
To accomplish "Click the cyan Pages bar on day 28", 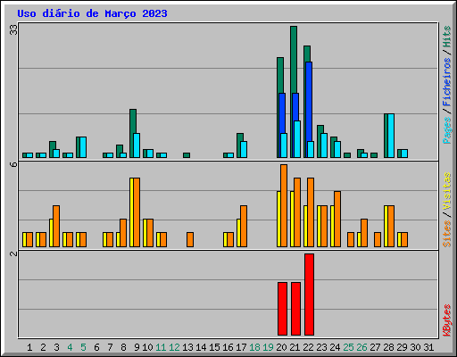I will click(391, 136).
